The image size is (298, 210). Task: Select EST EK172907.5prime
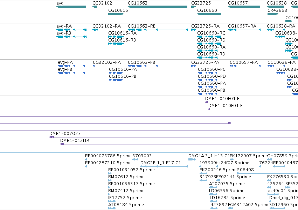pos(249,156)
